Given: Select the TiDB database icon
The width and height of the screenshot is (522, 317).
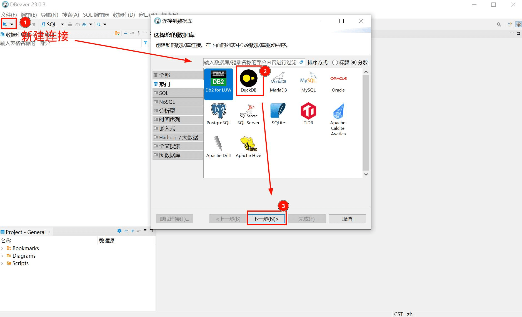Looking at the screenshot, I should tap(308, 111).
